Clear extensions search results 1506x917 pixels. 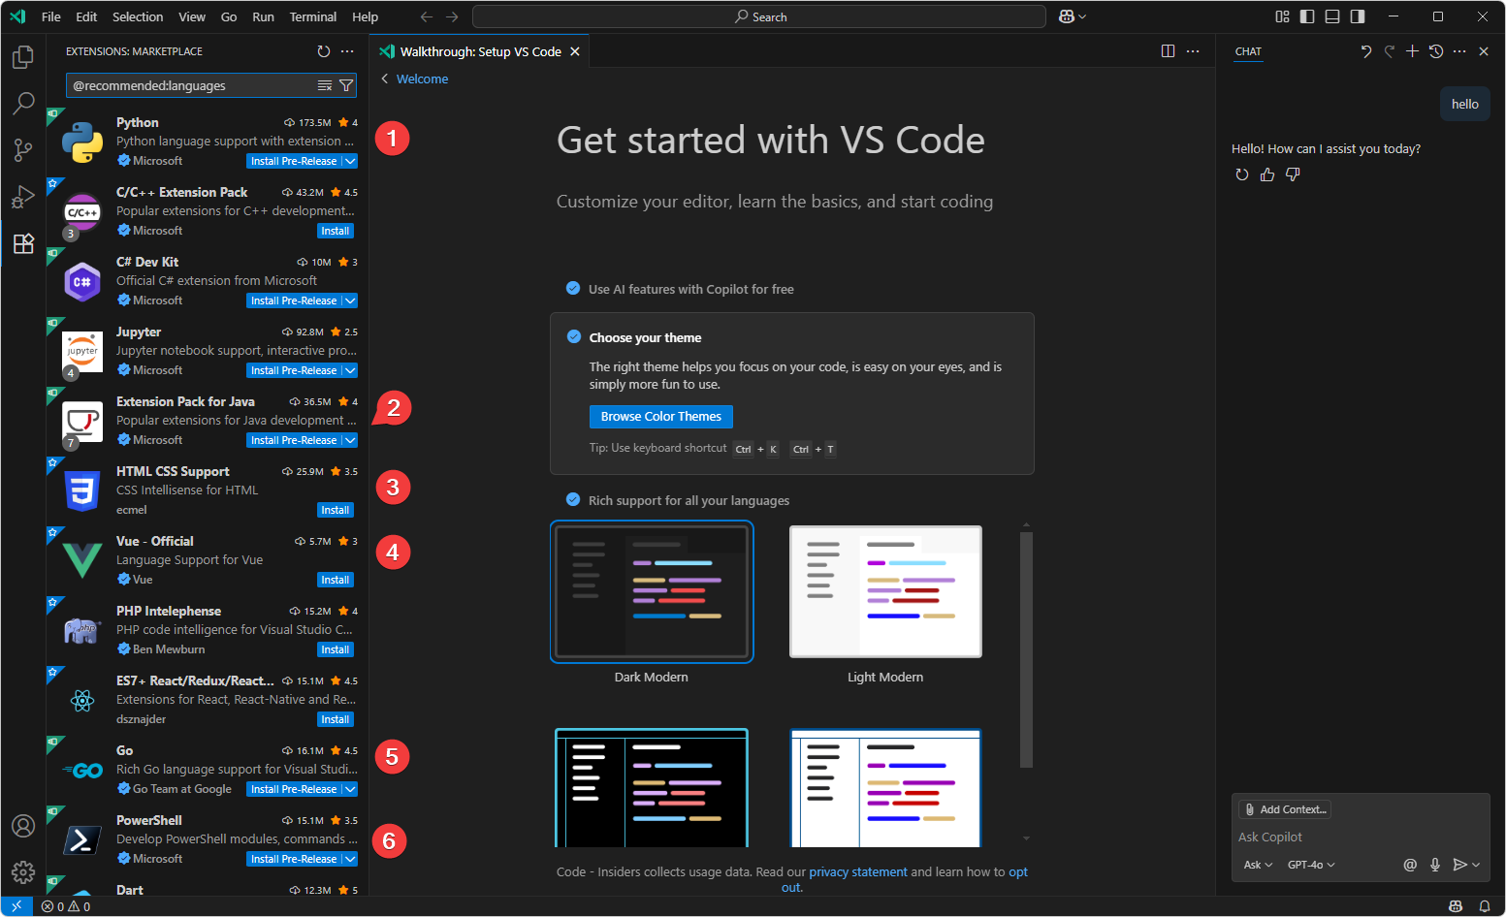[x=325, y=85]
